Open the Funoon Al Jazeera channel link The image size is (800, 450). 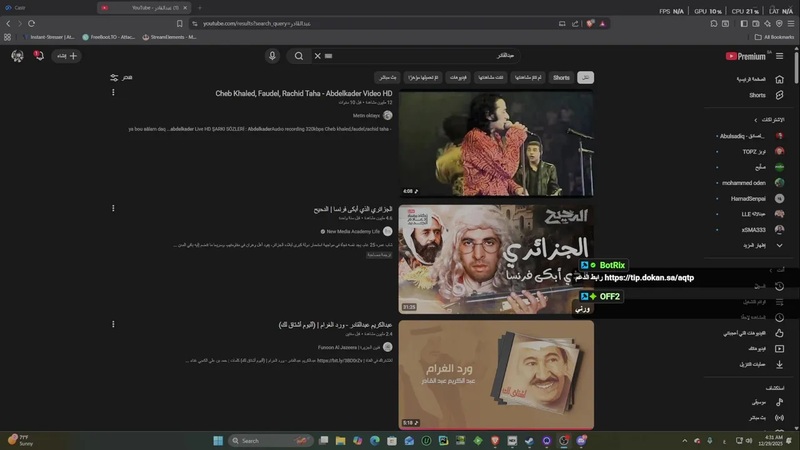[x=349, y=347]
